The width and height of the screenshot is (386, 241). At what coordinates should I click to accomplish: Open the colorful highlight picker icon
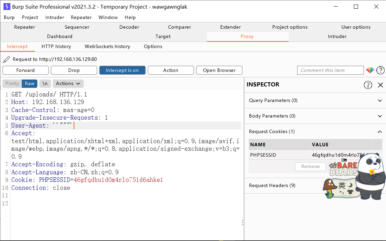[370, 70]
